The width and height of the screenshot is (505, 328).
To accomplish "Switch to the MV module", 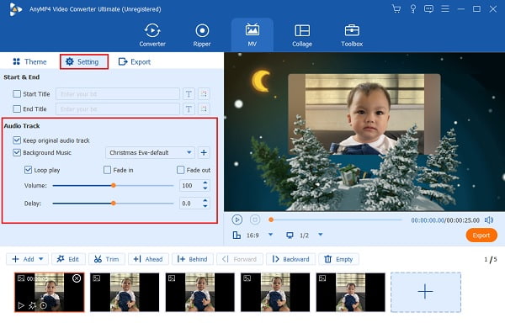I will pyautogui.click(x=252, y=35).
